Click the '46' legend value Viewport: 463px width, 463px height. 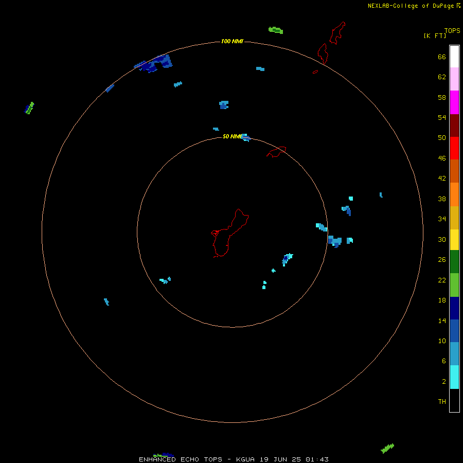442,158
